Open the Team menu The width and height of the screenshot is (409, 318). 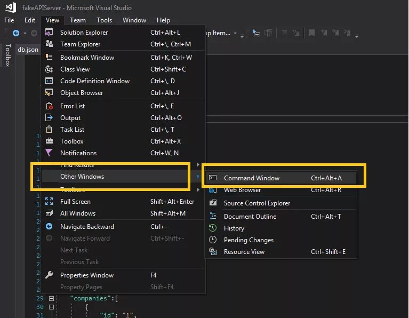[x=78, y=20]
